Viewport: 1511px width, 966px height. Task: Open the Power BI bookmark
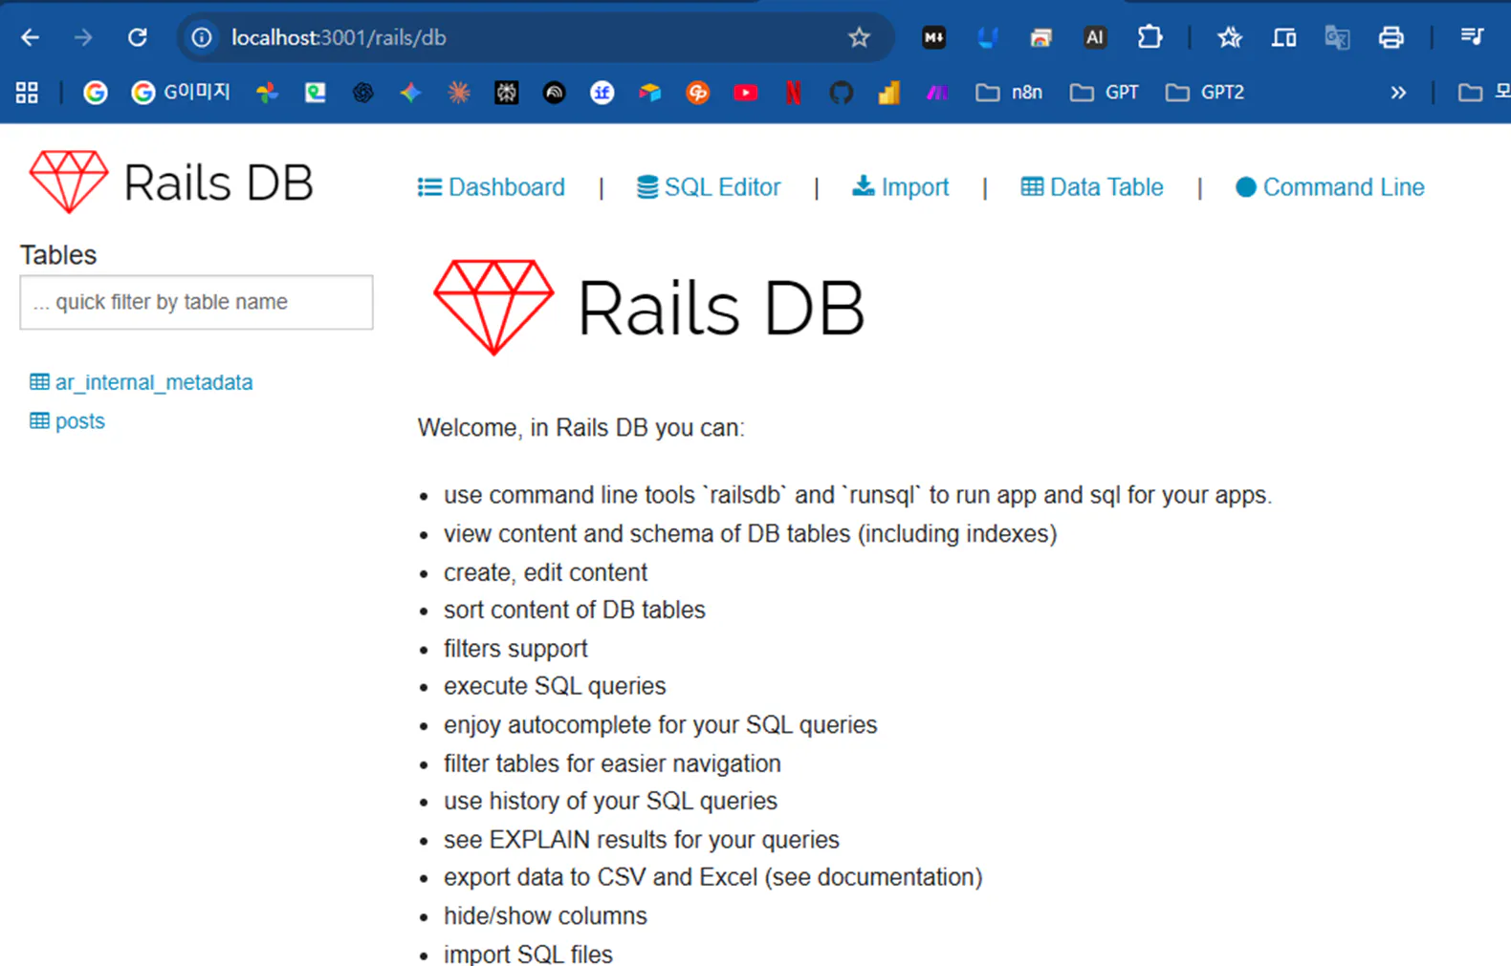pyautogui.click(x=889, y=93)
